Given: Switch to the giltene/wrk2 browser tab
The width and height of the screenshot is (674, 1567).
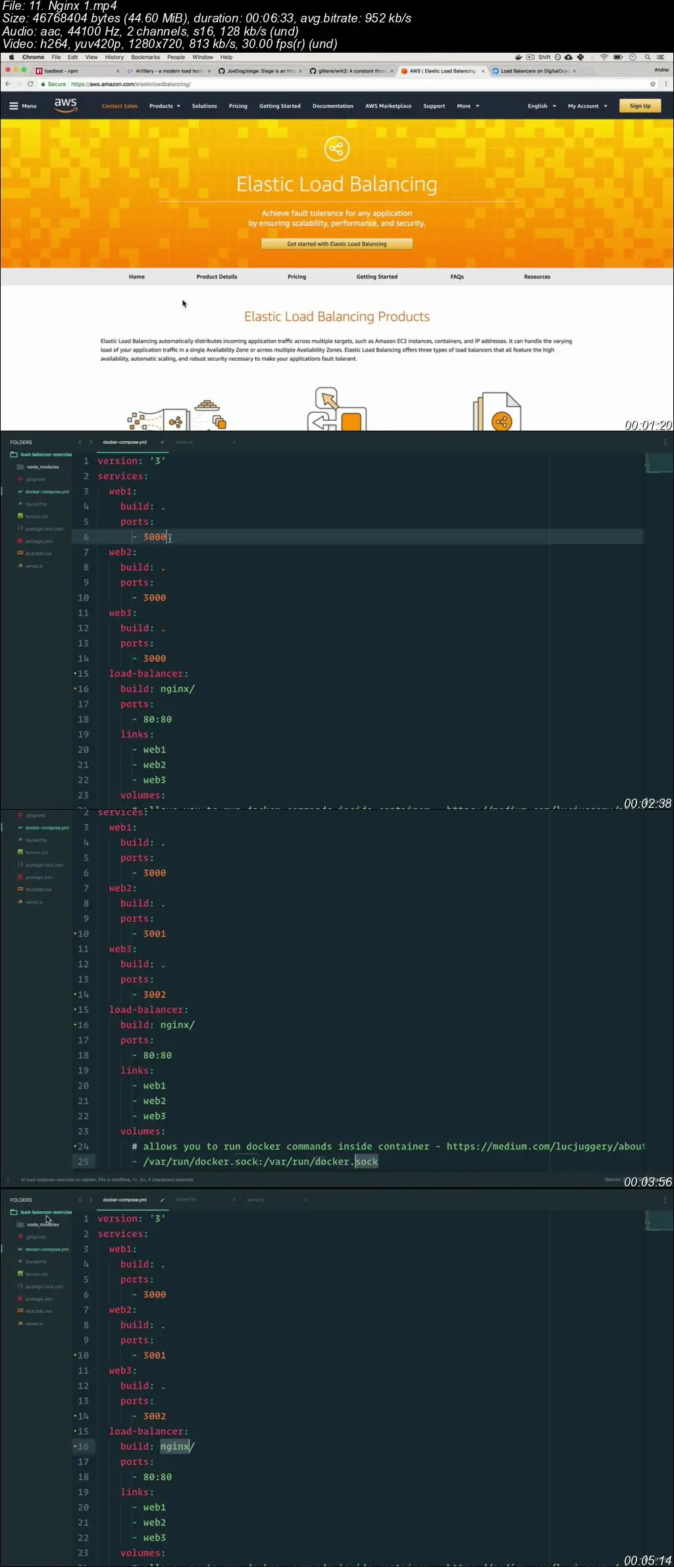Looking at the screenshot, I should click(x=351, y=71).
